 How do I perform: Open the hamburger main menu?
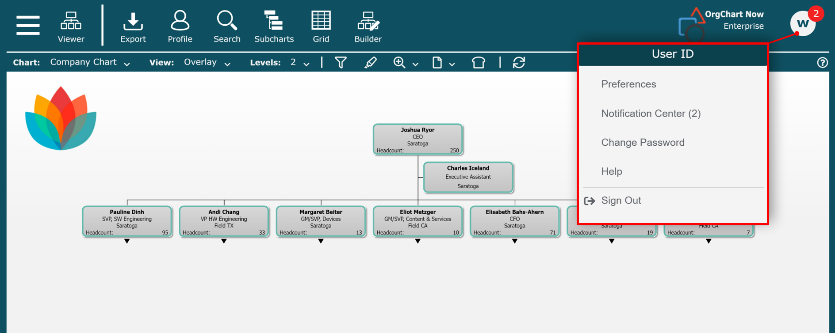tap(28, 25)
